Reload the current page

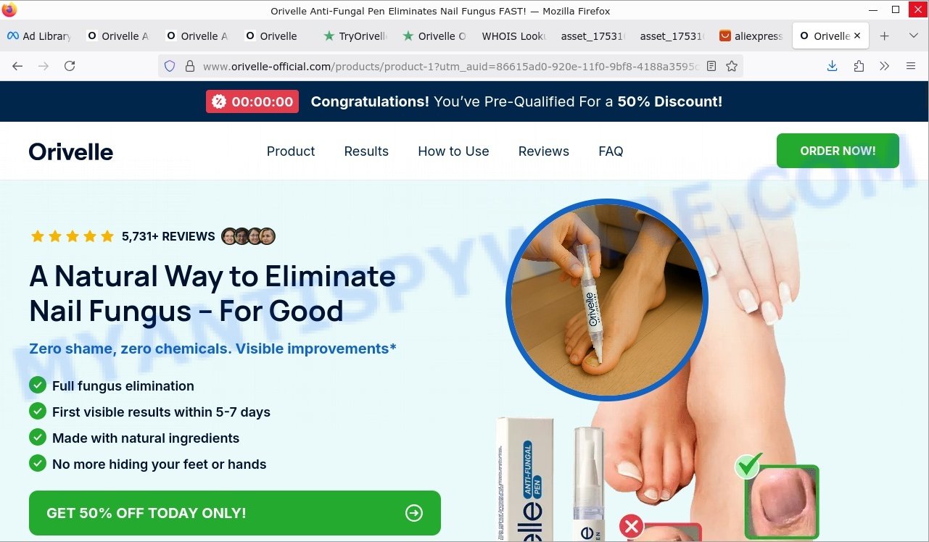[x=70, y=66]
